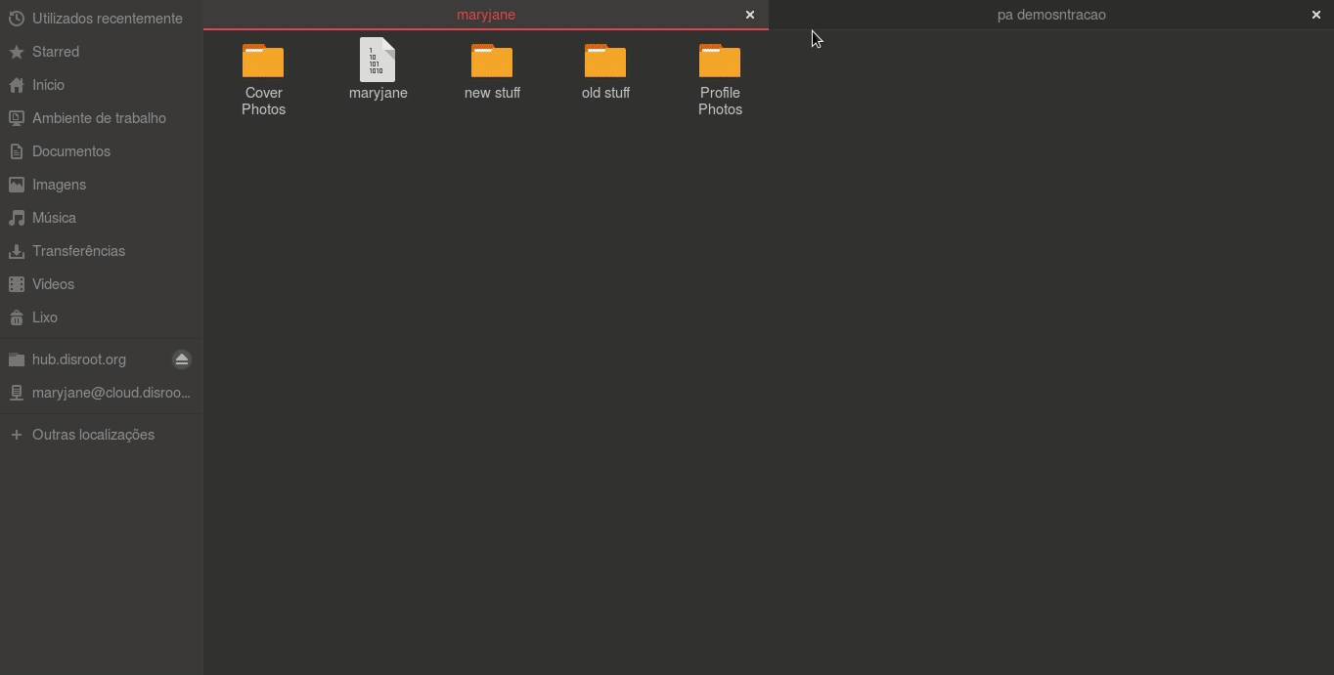This screenshot has width=1334, height=675.
Task: Select the maryjane binary file icon
Action: [378, 61]
